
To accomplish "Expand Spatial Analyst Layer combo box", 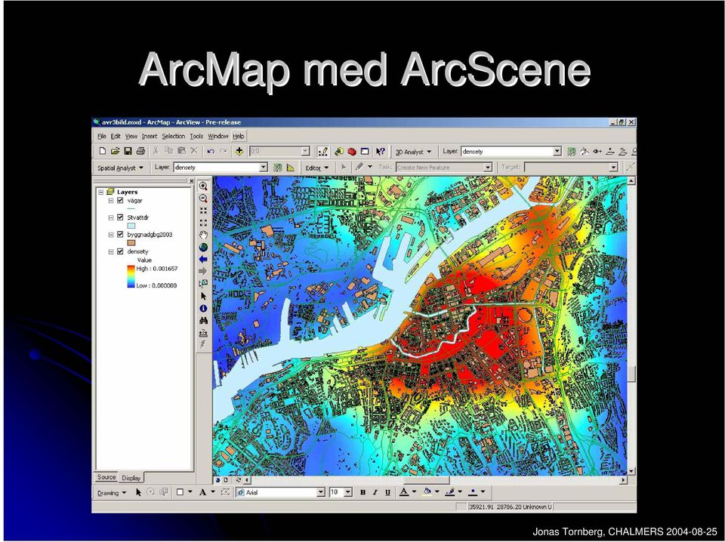I will tap(264, 168).
